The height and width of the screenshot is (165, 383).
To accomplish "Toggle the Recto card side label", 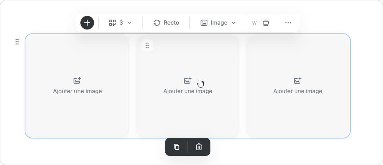I will point(171,23).
